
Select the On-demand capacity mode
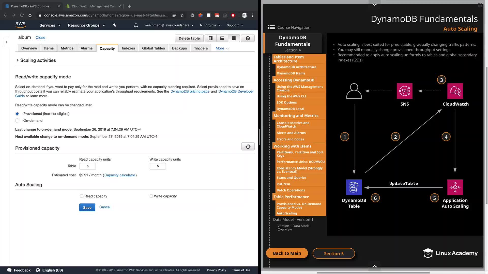point(17,121)
